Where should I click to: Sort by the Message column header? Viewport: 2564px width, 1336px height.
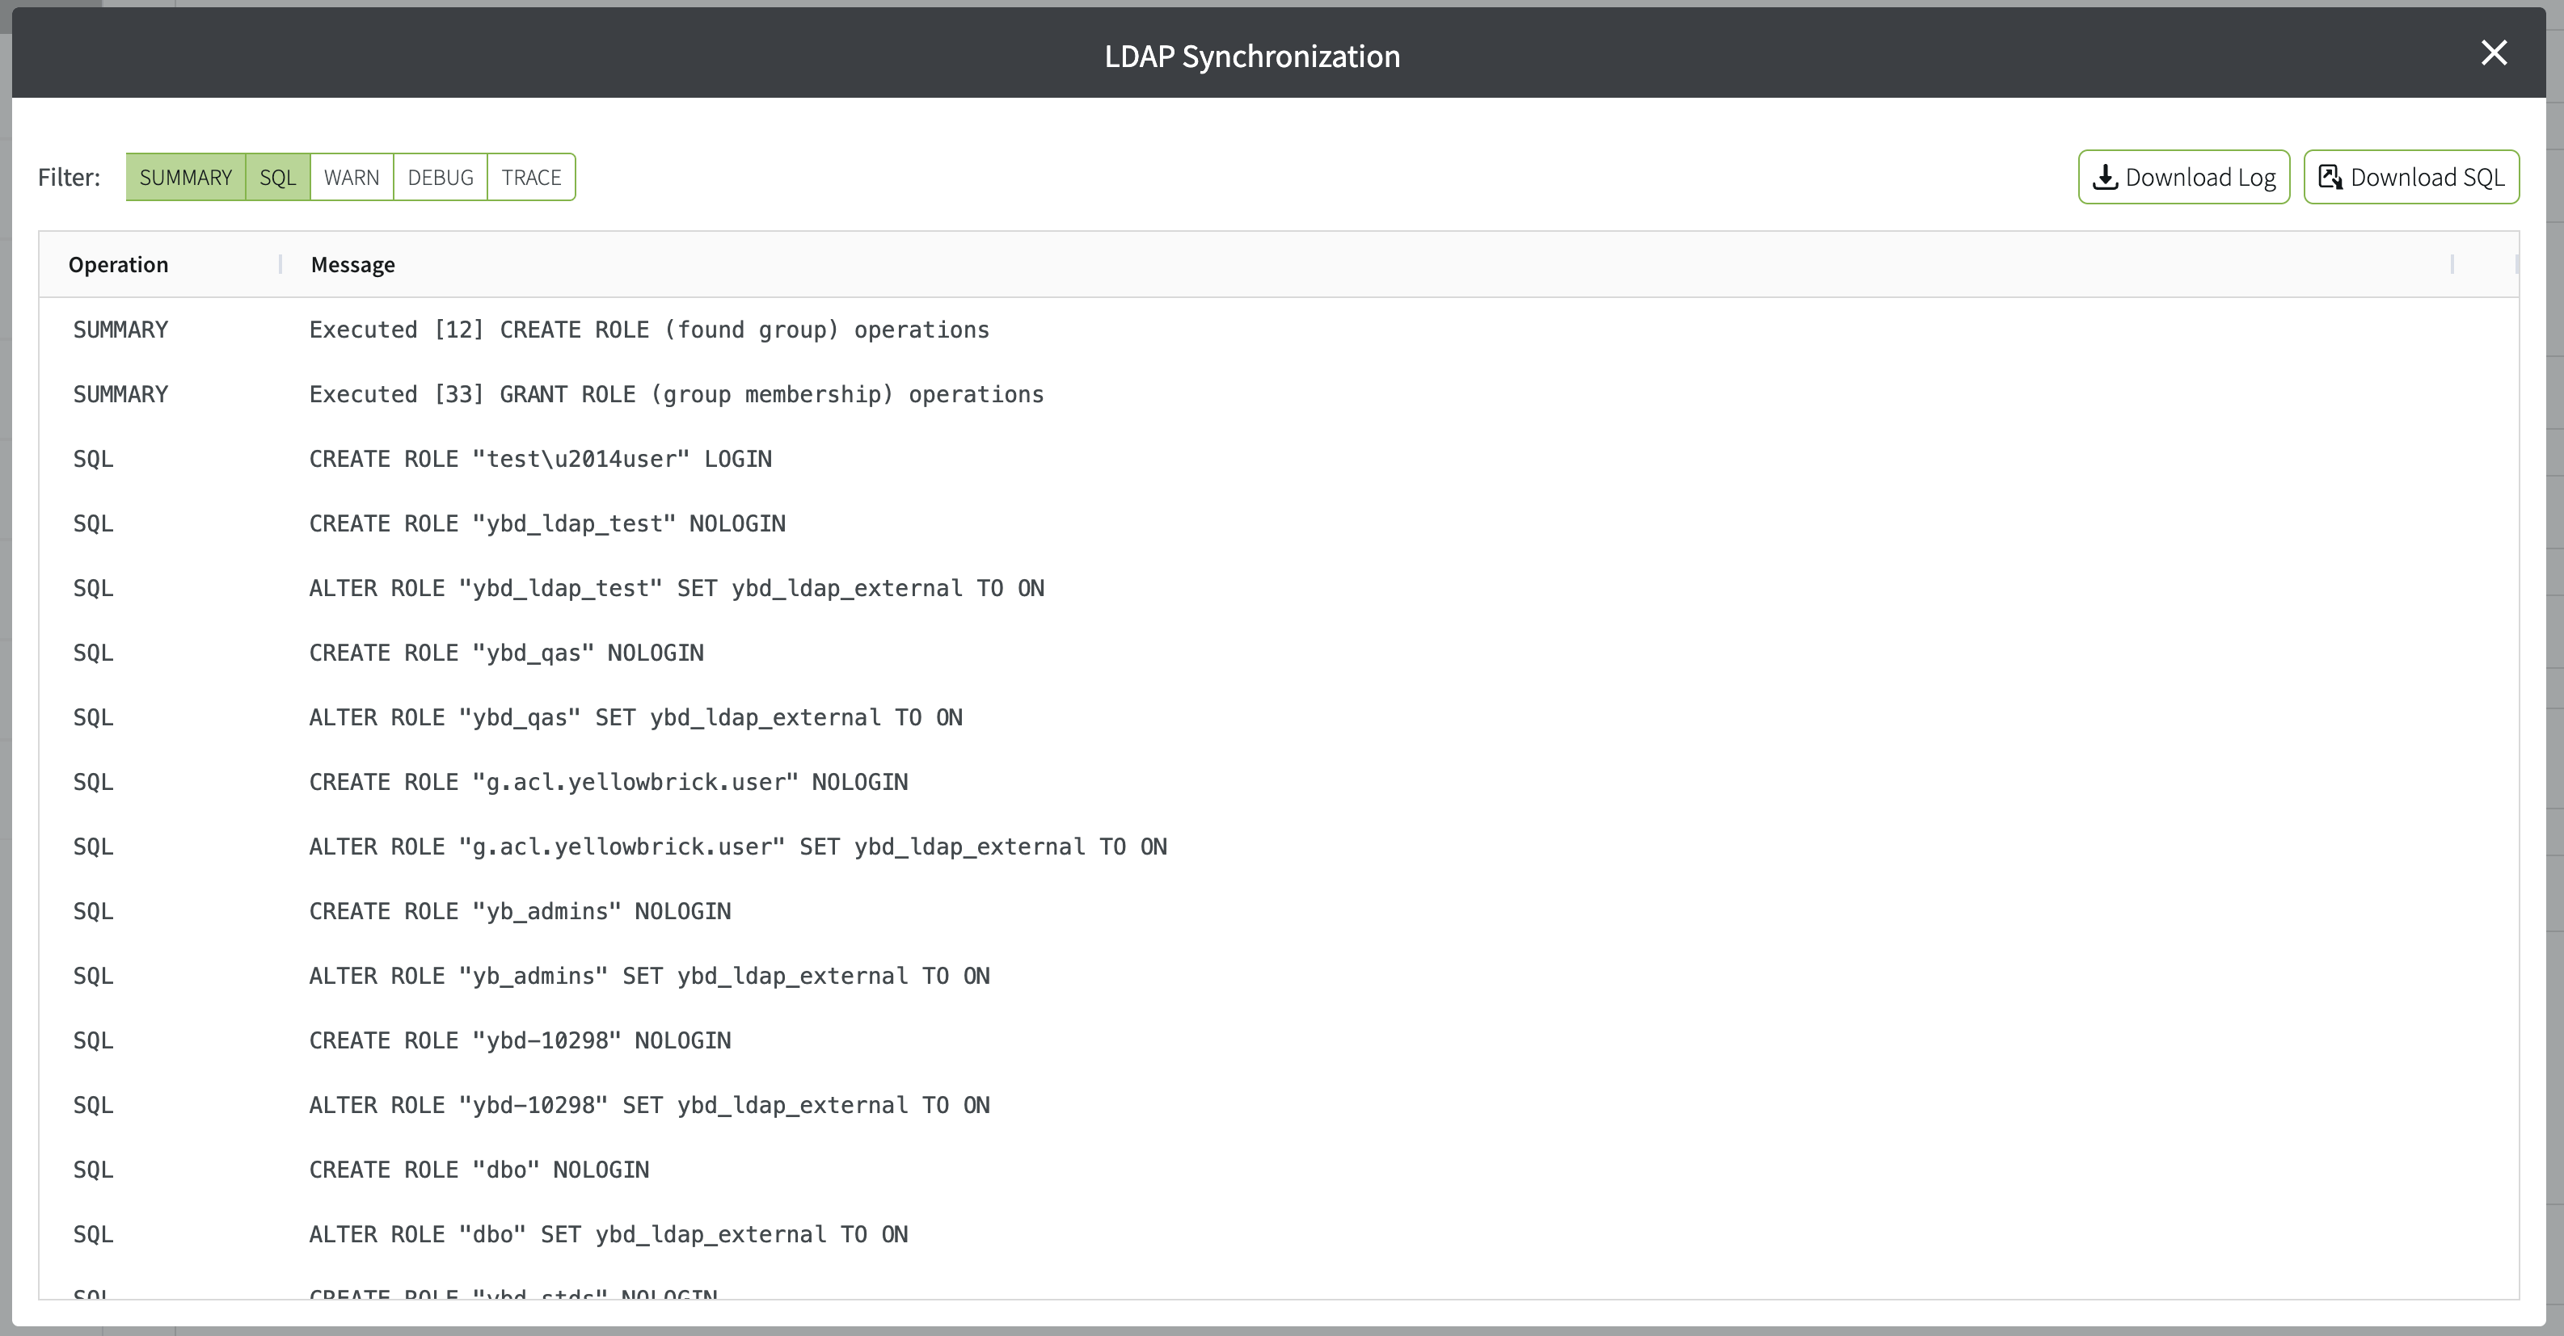pos(352,265)
